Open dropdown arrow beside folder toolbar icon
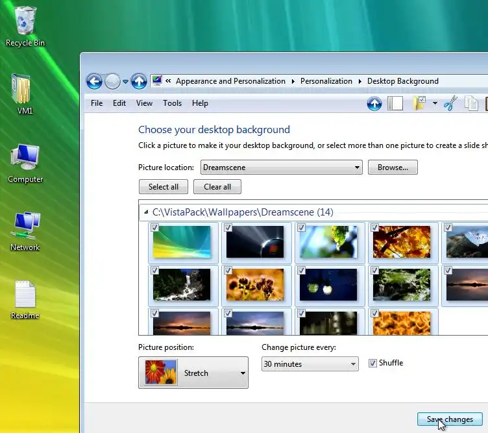This screenshot has height=433, width=488. pyautogui.click(x=435, y=103)
